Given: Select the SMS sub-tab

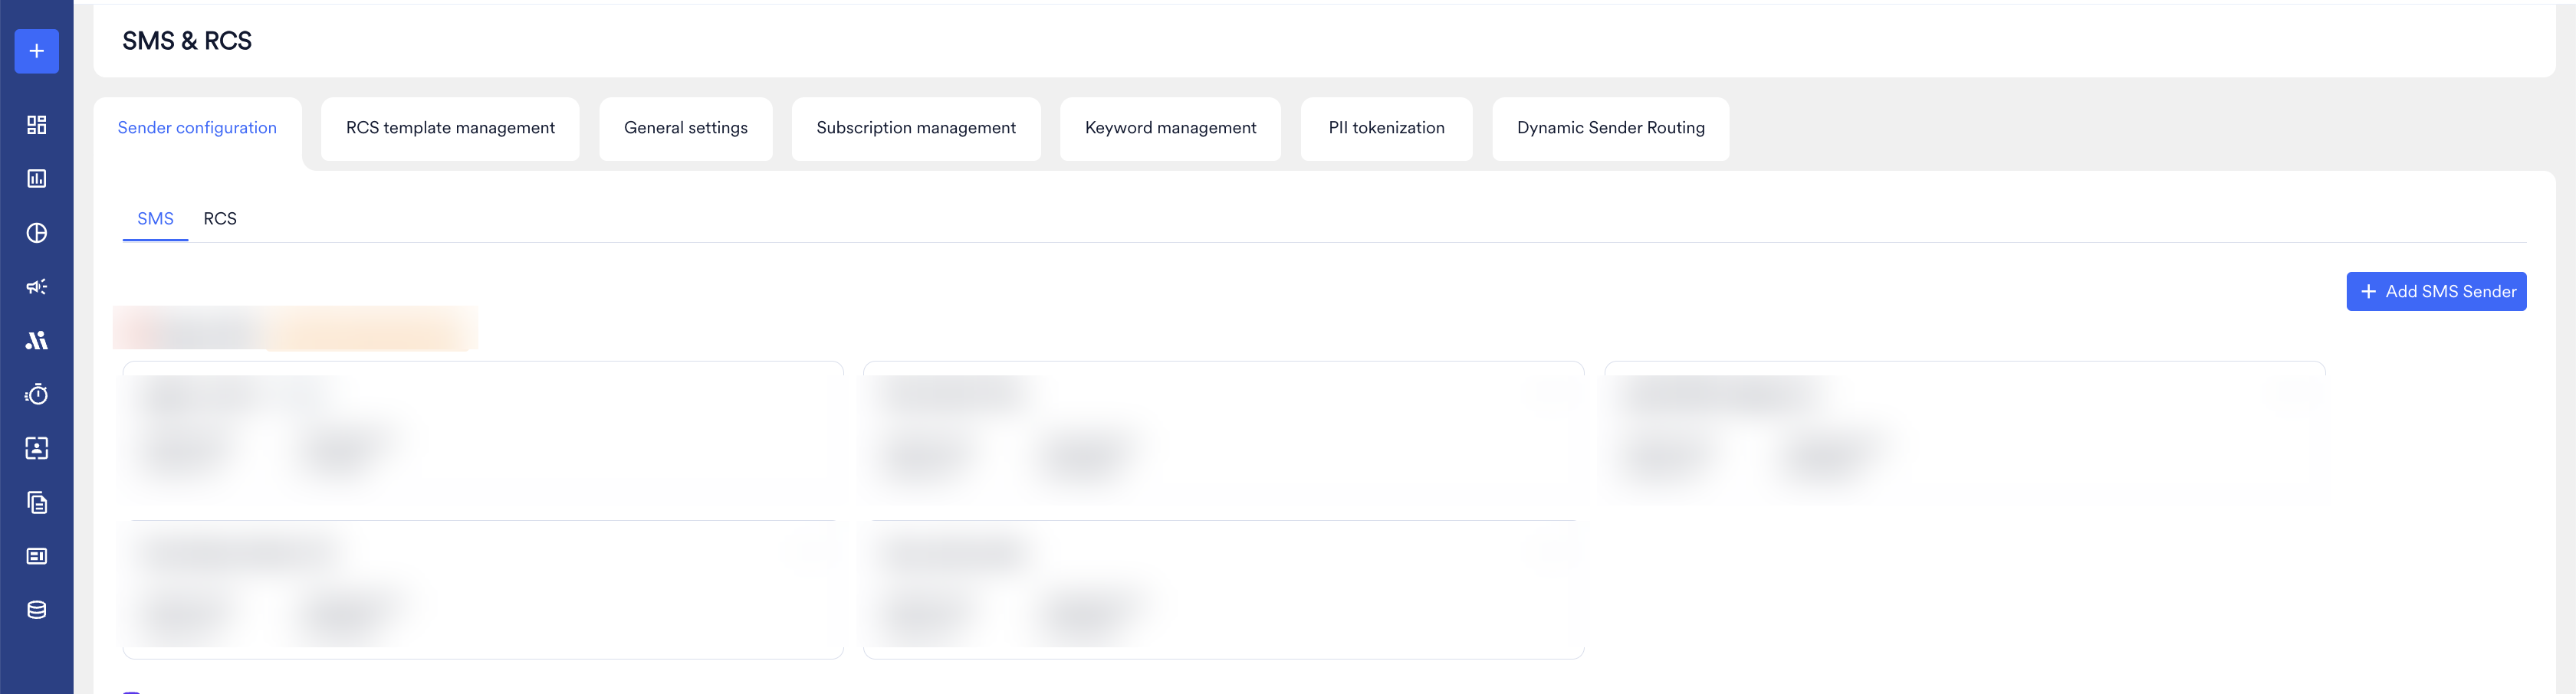Looking at the screenshot, I should (x=155, y=218).
